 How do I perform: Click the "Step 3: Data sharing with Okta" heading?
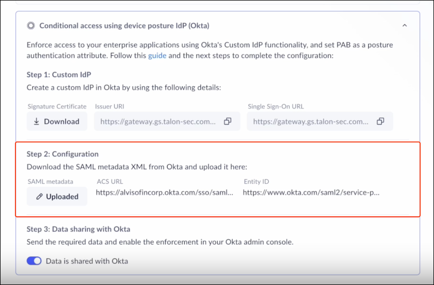pos(78,229)
